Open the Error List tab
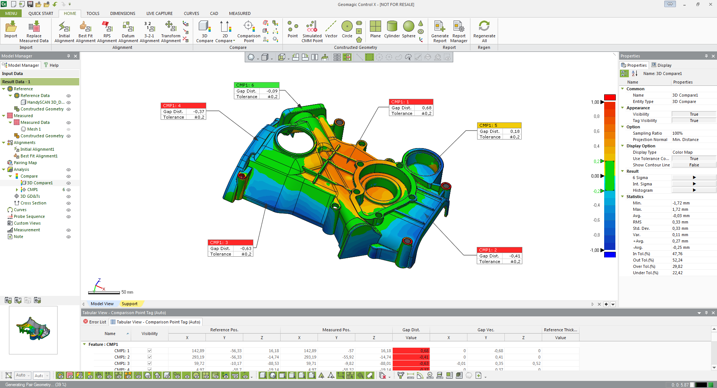This screenshot has height=388, width=717. (95, 322)
